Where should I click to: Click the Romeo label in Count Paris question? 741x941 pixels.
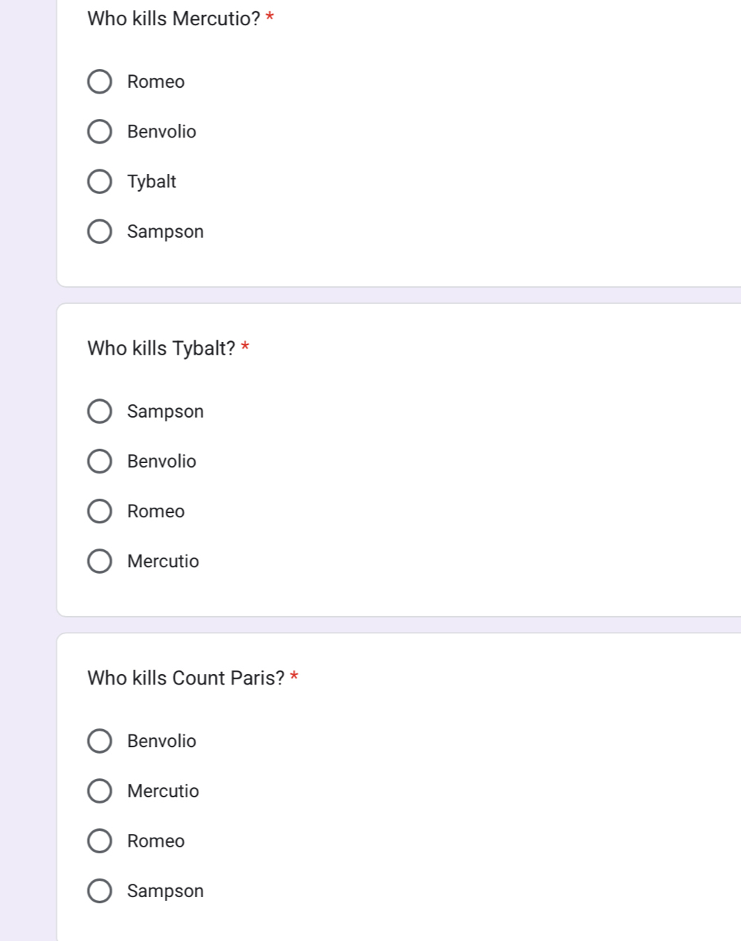tap(156, 841)
